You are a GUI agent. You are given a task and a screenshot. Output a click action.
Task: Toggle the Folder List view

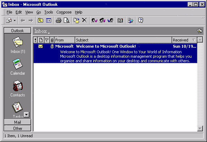pyautogui.click(x=49, y=20)
